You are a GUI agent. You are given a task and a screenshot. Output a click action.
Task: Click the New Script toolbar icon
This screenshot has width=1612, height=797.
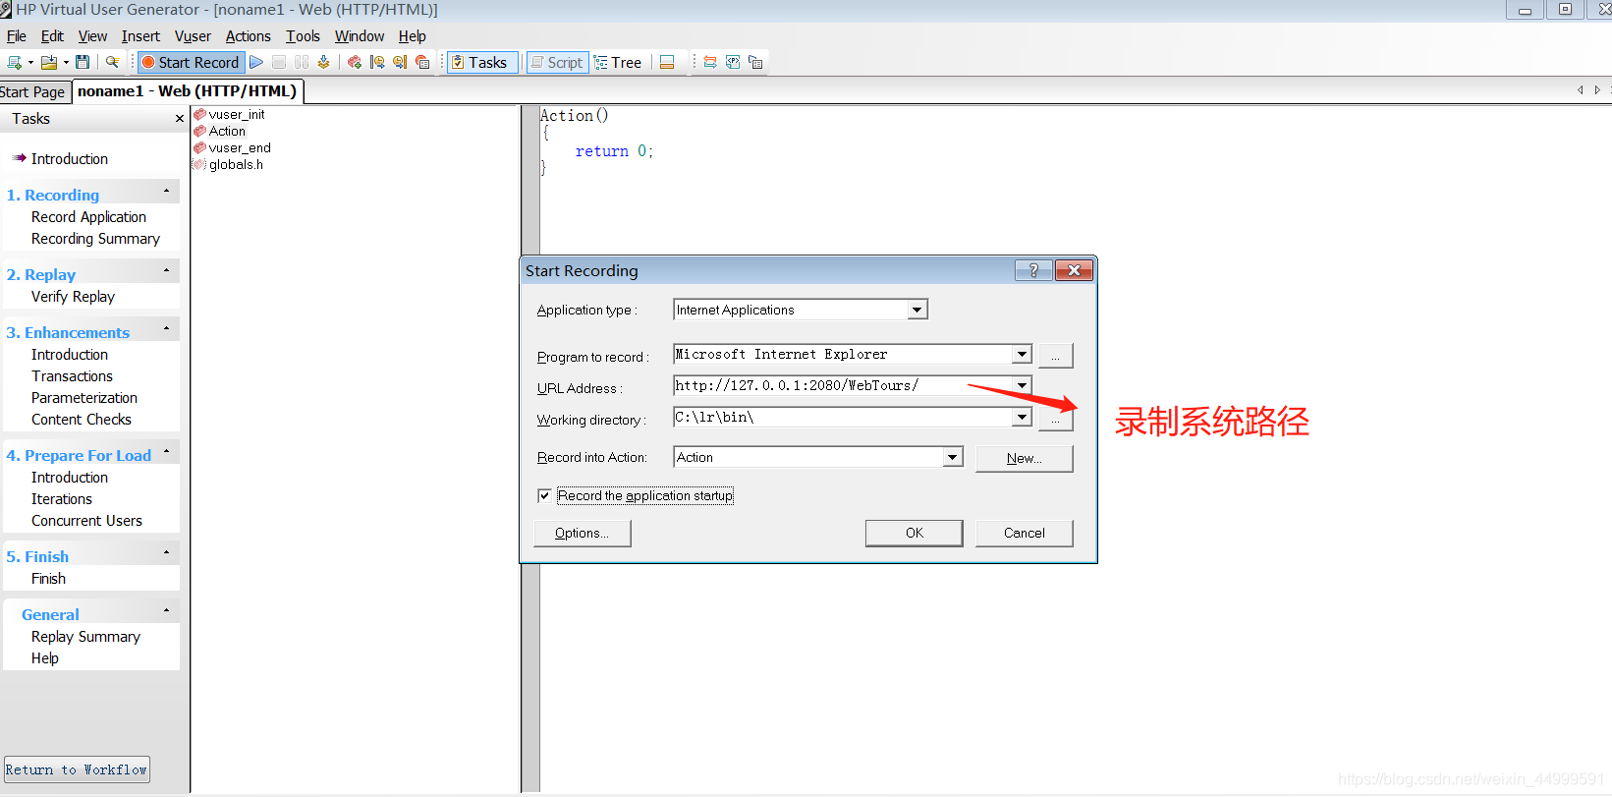click(14, 62)
